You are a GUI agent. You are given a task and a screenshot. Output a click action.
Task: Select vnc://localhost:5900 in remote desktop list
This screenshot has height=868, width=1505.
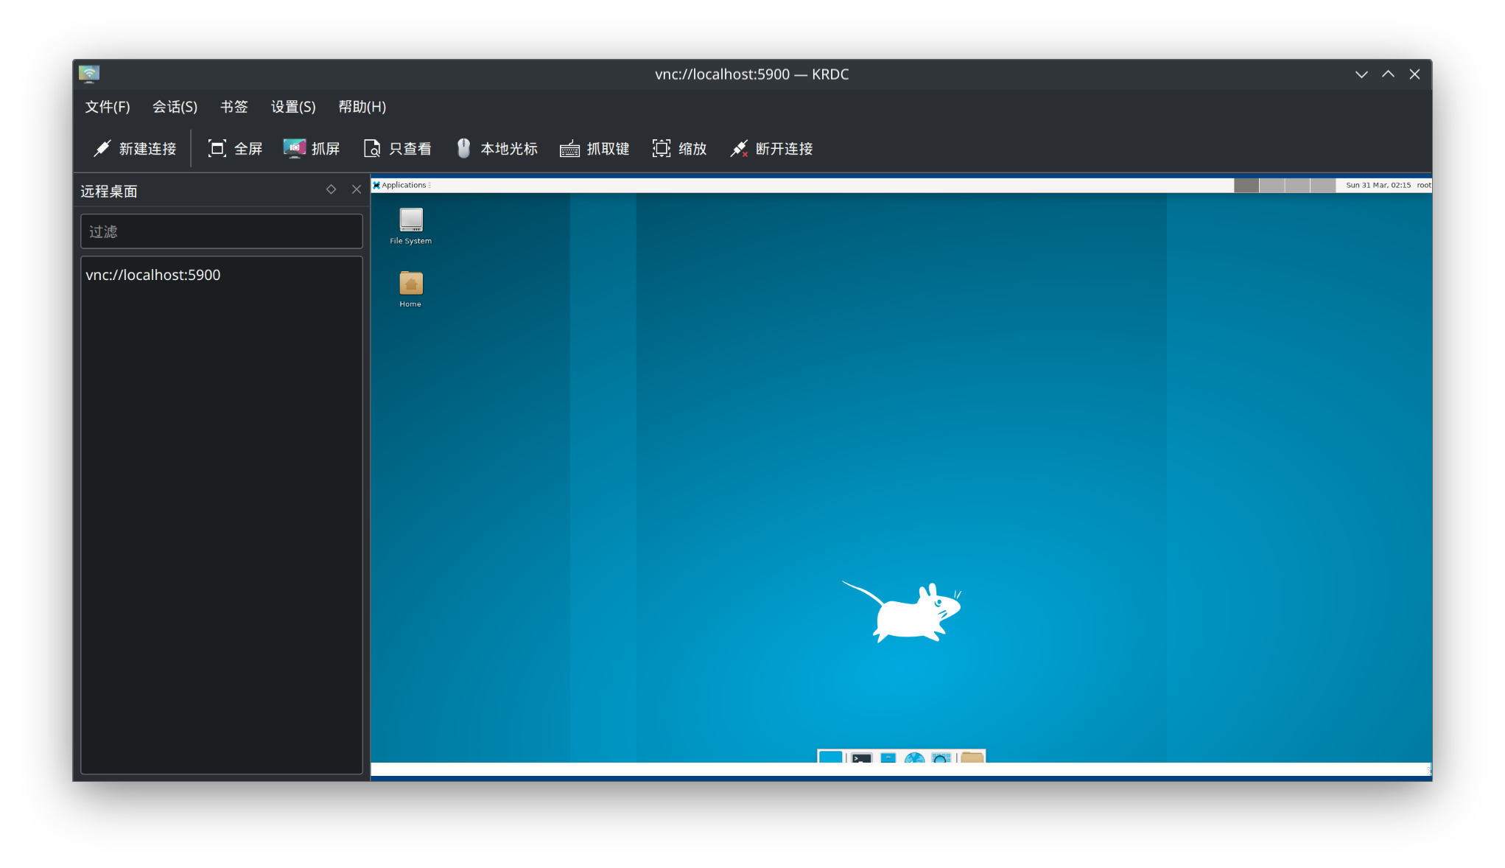tap(153, 275)
